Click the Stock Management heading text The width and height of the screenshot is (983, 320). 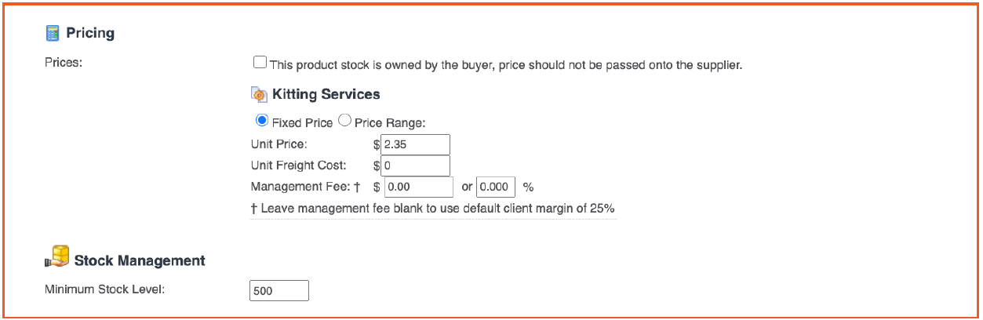pyautogui.click(x=140, y=260)
